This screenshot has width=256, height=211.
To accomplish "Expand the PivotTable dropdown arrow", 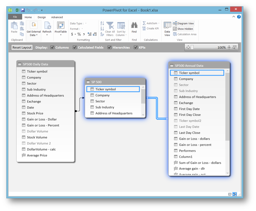I will (61, 35).
